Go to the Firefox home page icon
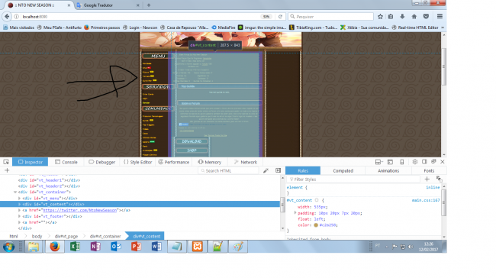Screen dimensions: 496x278 (414, 17)
